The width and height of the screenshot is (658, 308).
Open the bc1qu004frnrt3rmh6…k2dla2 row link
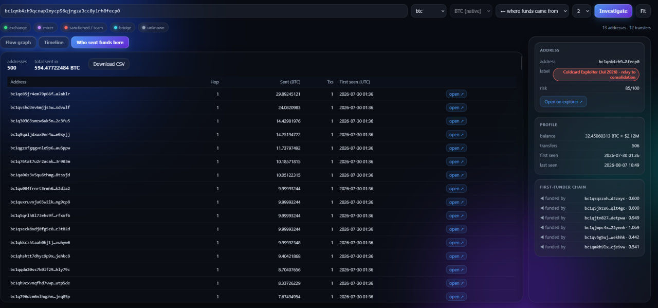click(x=456, y=189)
